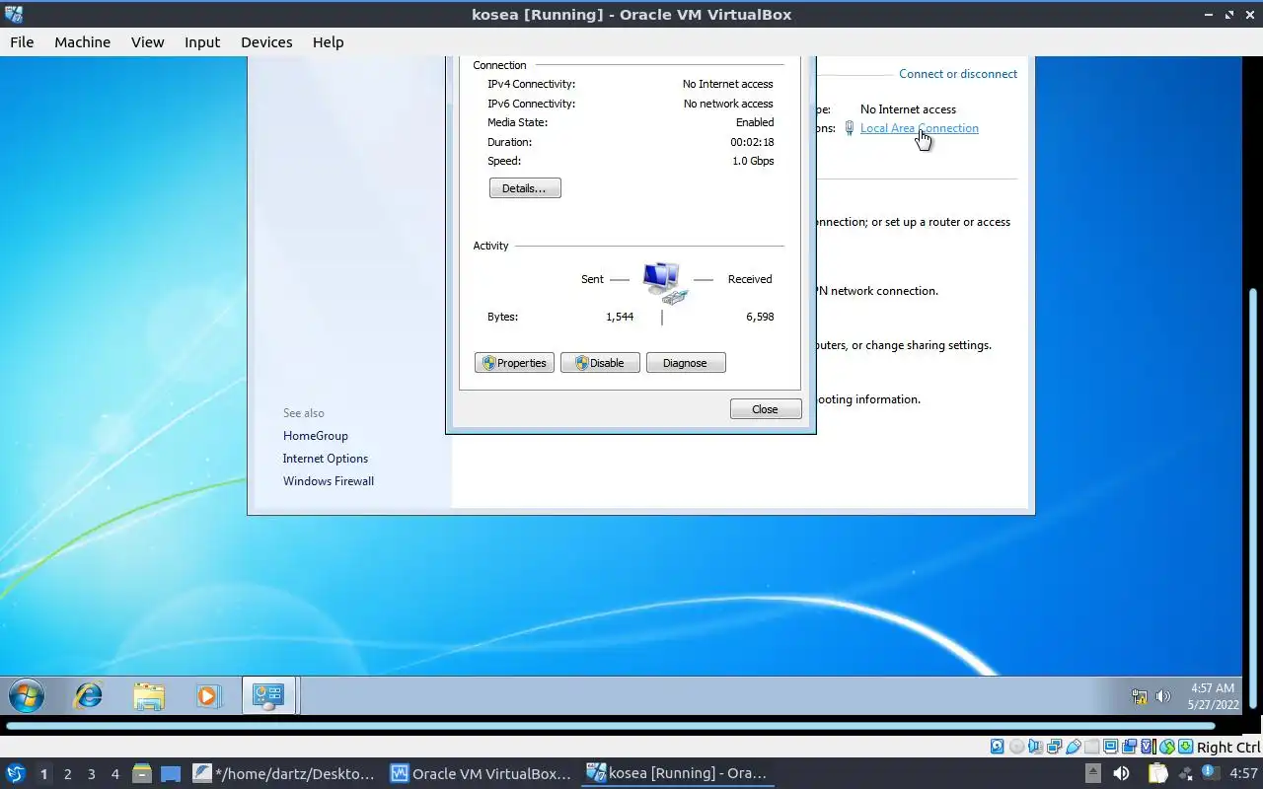Switch to host workspace 4

[114, 774]
